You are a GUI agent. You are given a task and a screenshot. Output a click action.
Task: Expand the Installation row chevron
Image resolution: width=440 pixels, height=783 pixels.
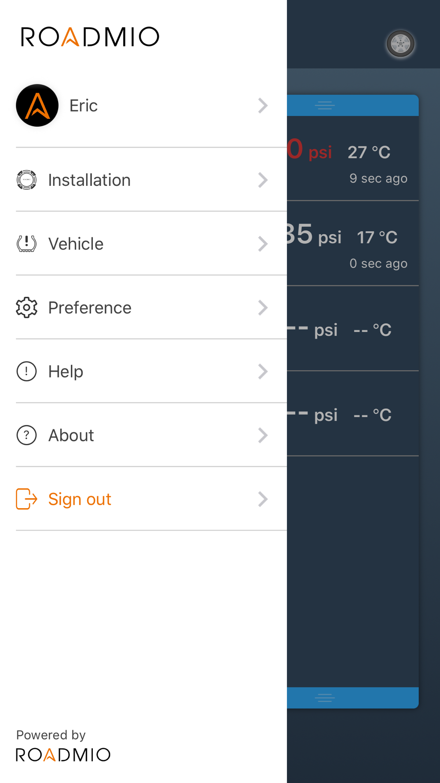tap(263, 180)
